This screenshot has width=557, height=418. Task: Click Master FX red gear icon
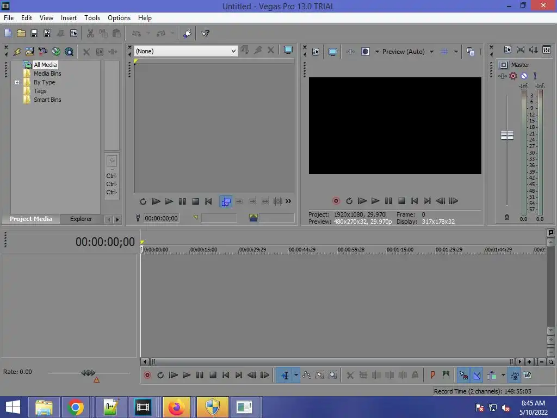tap(513, 76)
